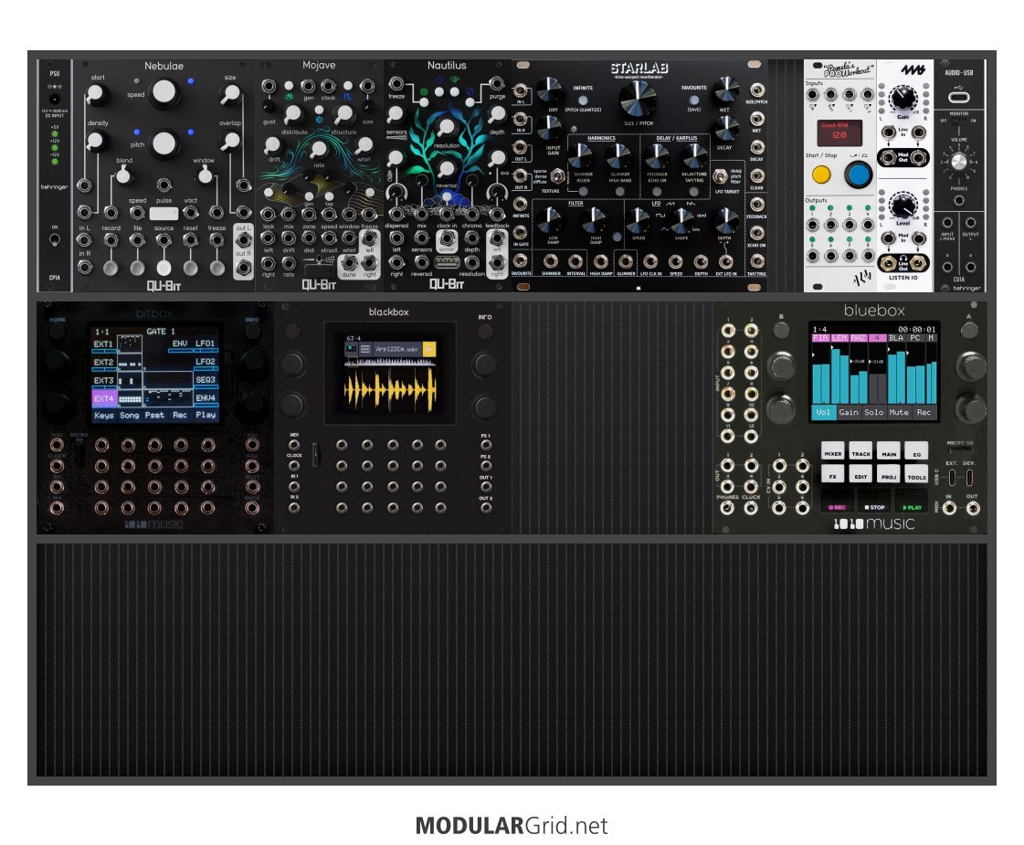
Task: Click the PHONES jack on Audio-USB module
Action: click(x=959, y=200)
